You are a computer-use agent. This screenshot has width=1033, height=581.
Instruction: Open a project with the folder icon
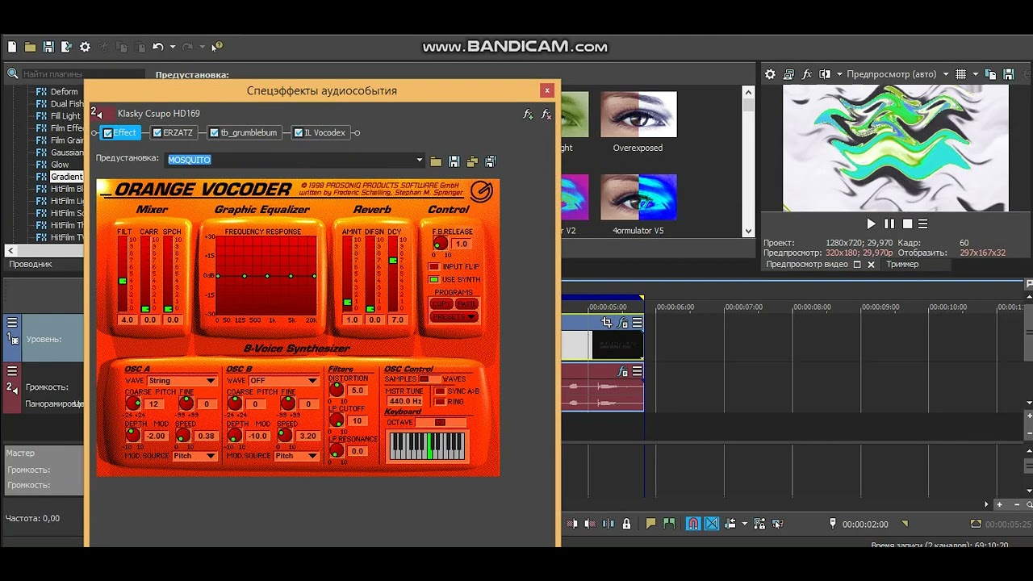click(x=30, y=48)
